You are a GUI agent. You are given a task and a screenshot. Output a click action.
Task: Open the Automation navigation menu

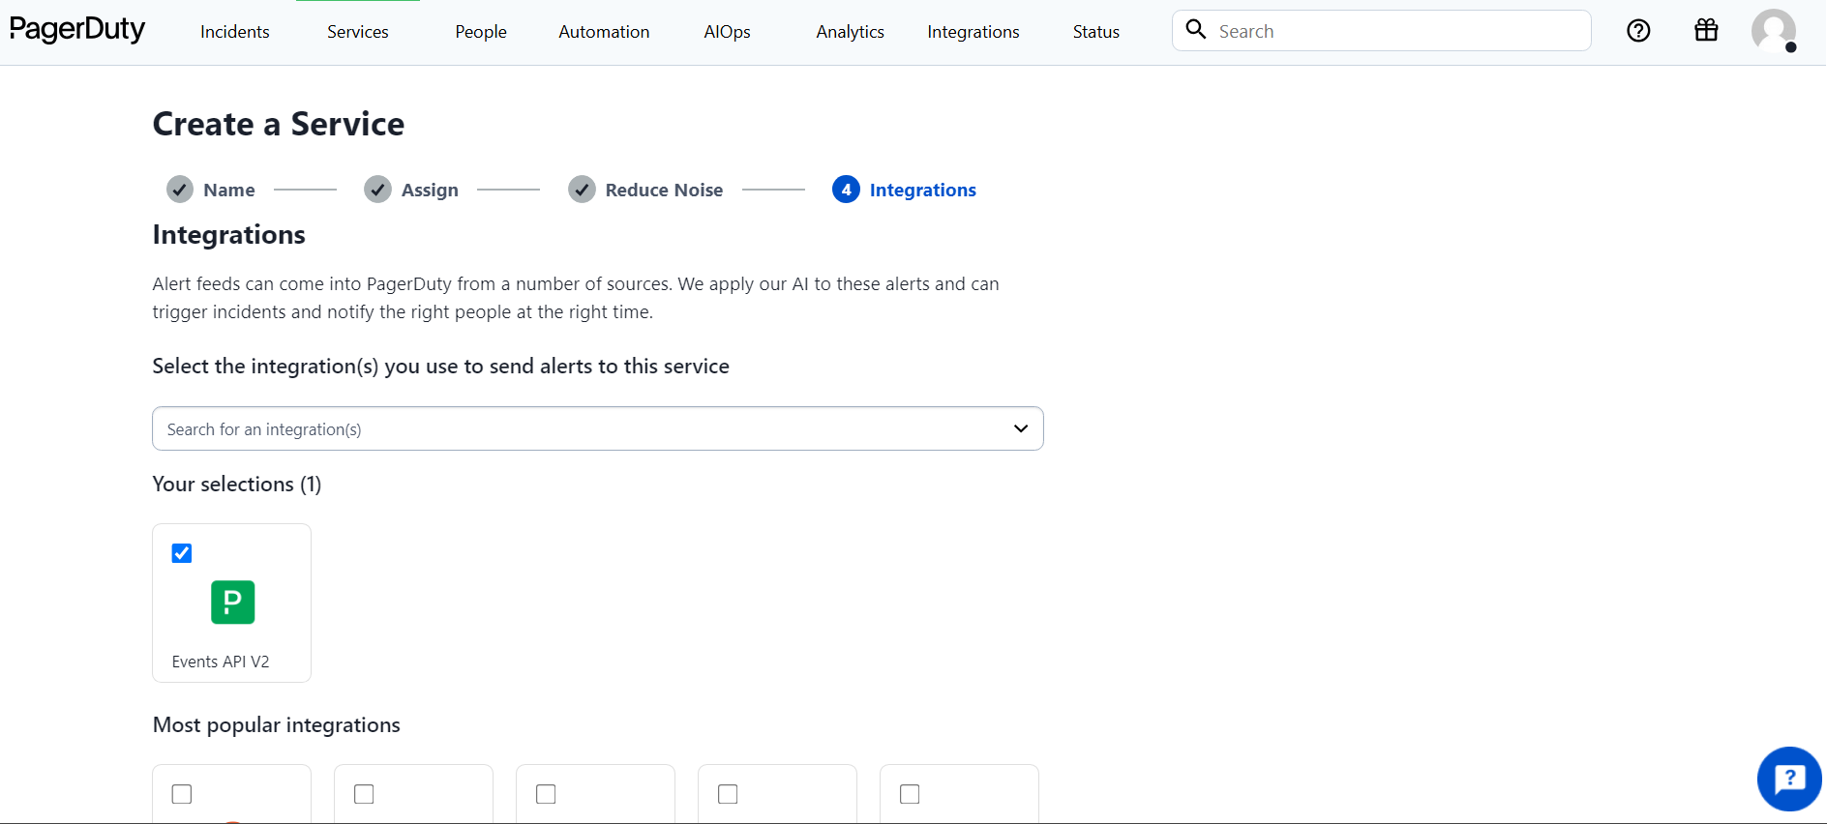pos(604,32)
